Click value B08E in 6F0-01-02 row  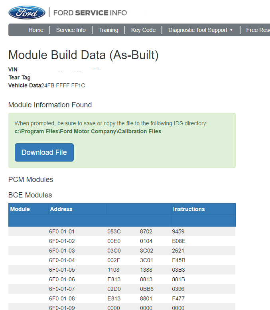[x=179, y=241]
